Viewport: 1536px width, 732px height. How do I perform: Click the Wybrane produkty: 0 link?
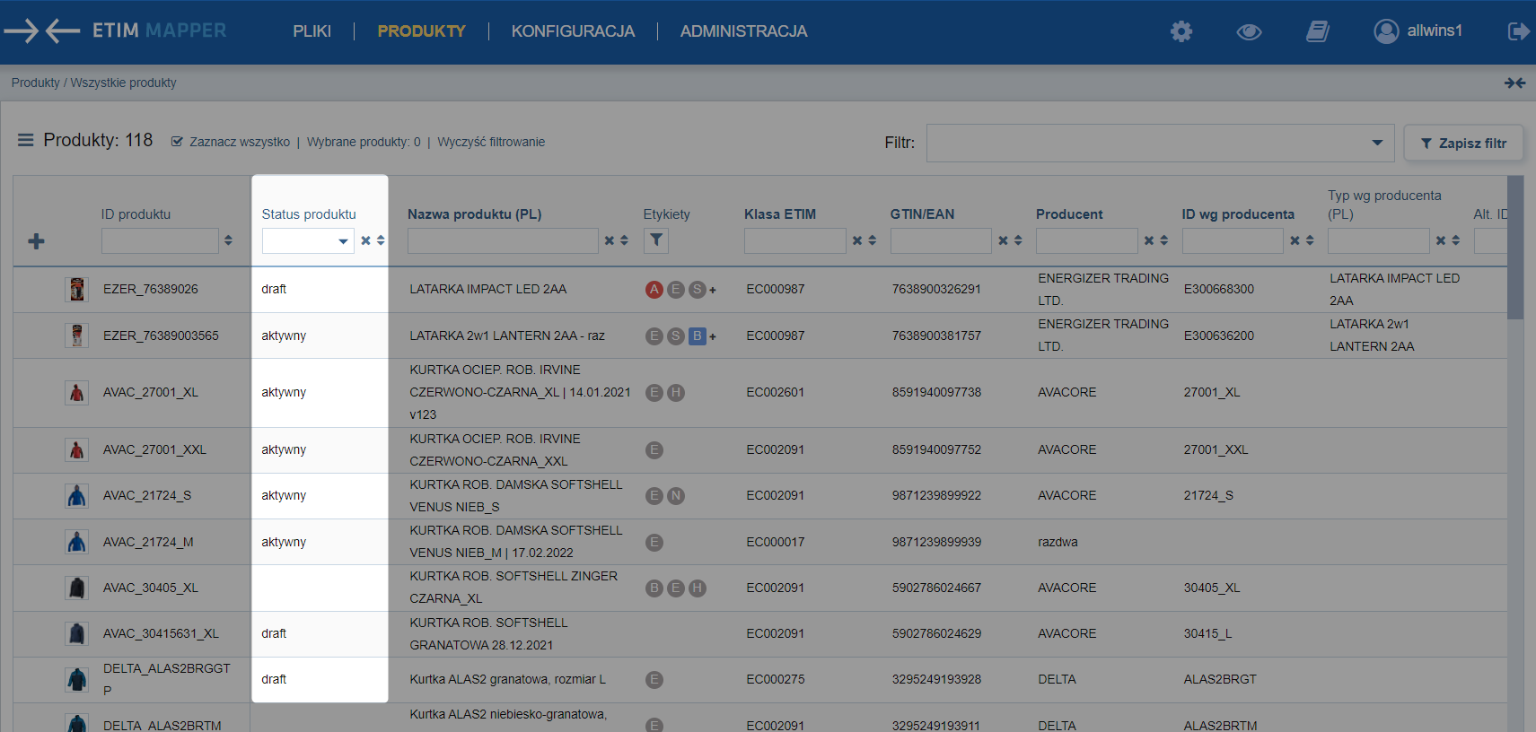[364, 142]
